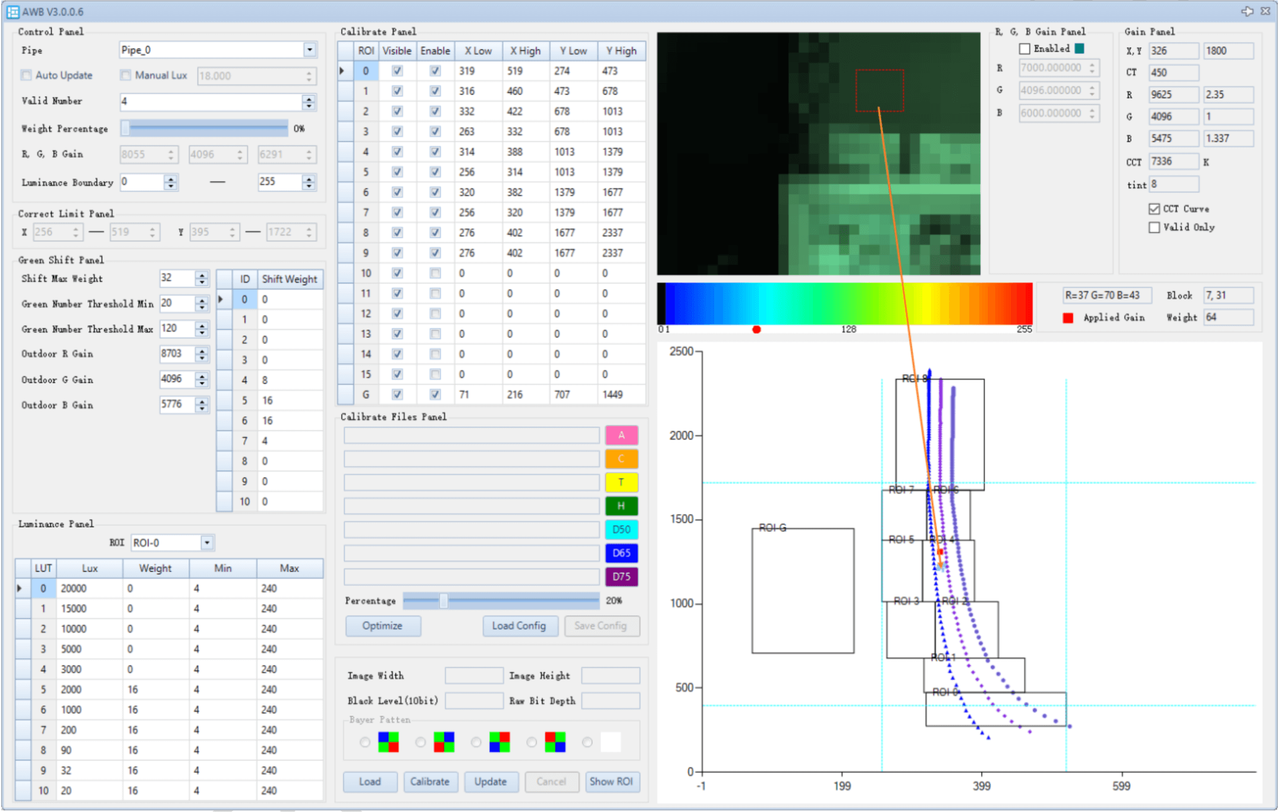The width and height of the screenshot is (1279, 812).
Task: Expand the Luminance Panel ROI dropdown
Action: coord(206,543)
